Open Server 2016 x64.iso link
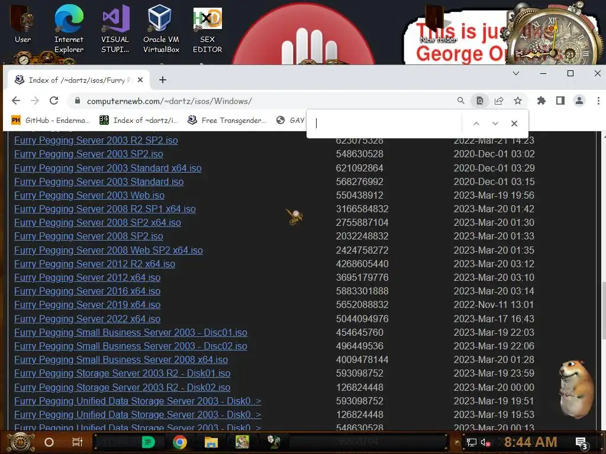606x454 pixels. pyautogui.click(x=88, y=291)
